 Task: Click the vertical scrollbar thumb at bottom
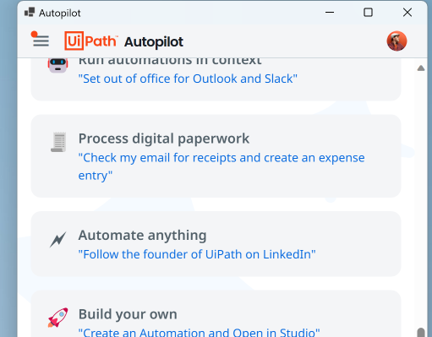pyautogui.click(x=421, y=332)
